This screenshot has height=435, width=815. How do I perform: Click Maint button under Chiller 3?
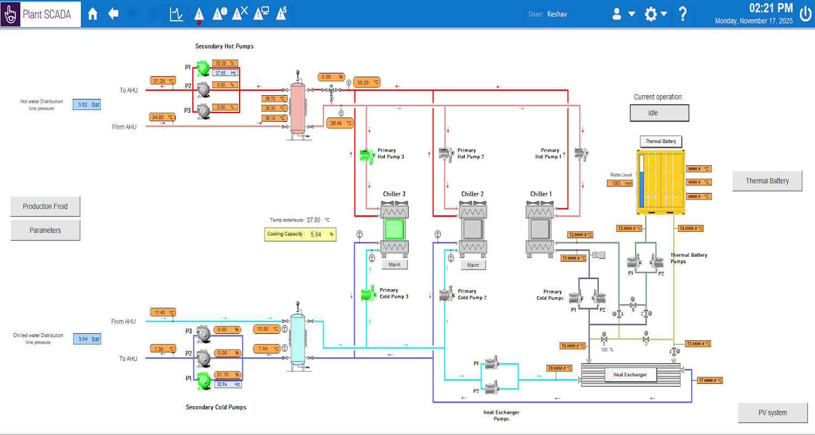(x=394, y=265)
